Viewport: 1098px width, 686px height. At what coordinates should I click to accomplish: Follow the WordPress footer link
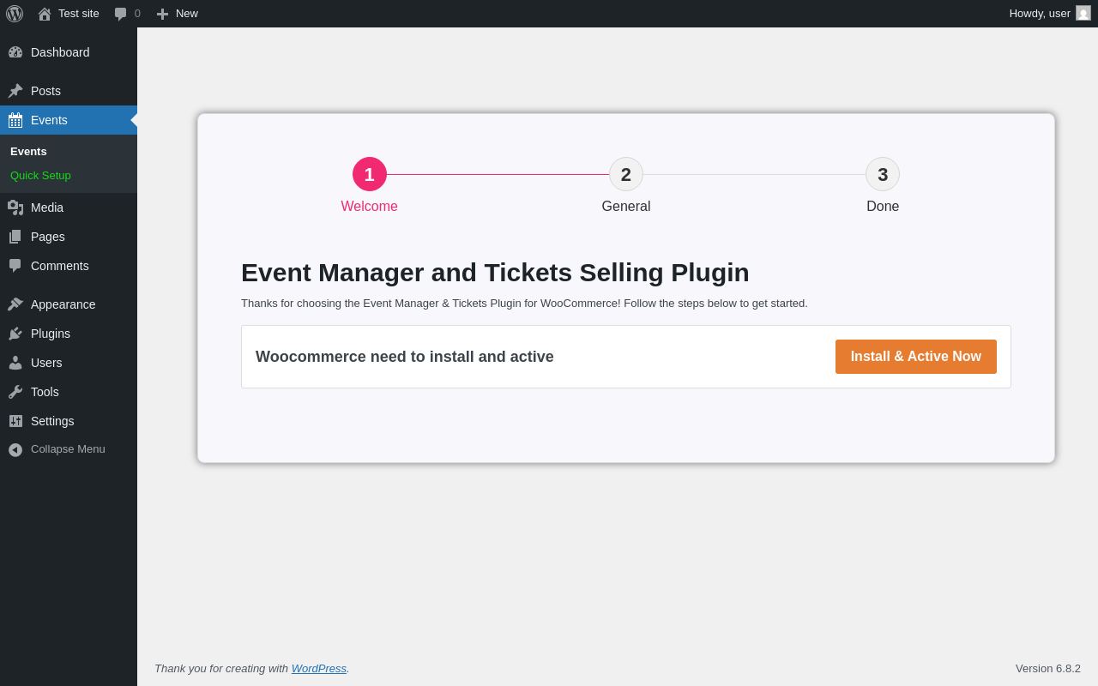click(x=319, y=668)
